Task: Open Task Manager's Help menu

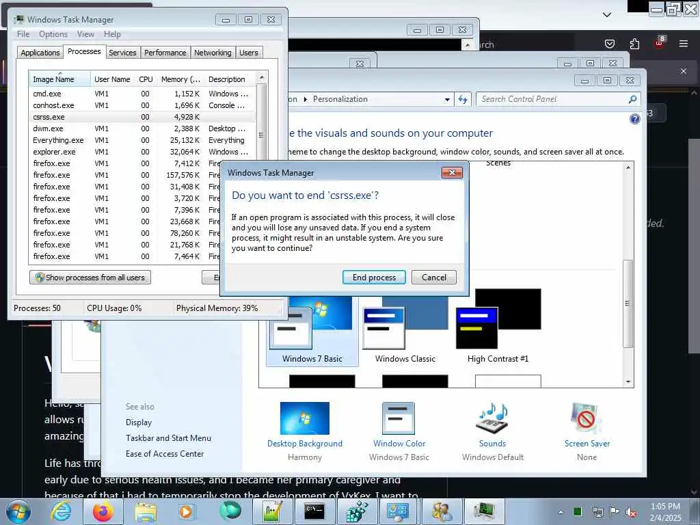Action: coord(112,34)
